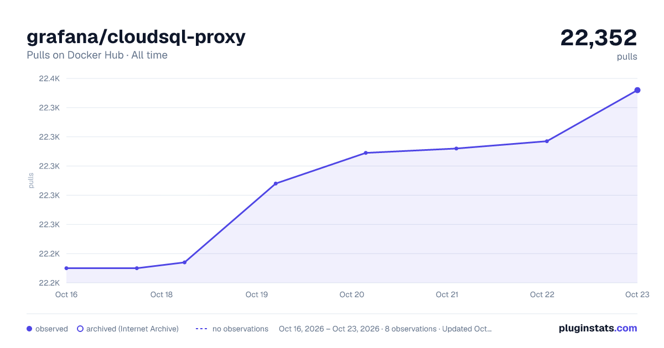Screen dimensions: 664x348
Task: Click the observed filled-dot legend marker
Action: (x=29, y=329)
